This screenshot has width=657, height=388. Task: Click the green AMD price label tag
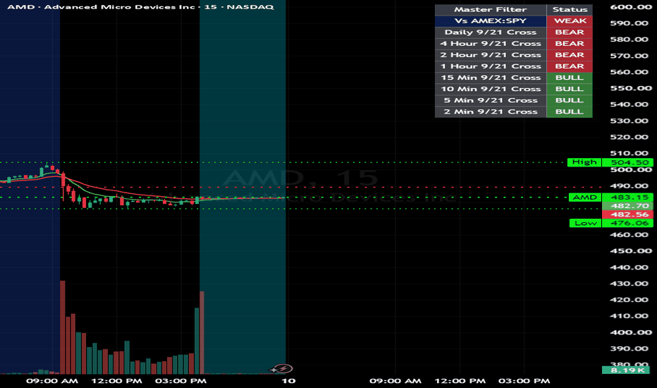point(585,197)
